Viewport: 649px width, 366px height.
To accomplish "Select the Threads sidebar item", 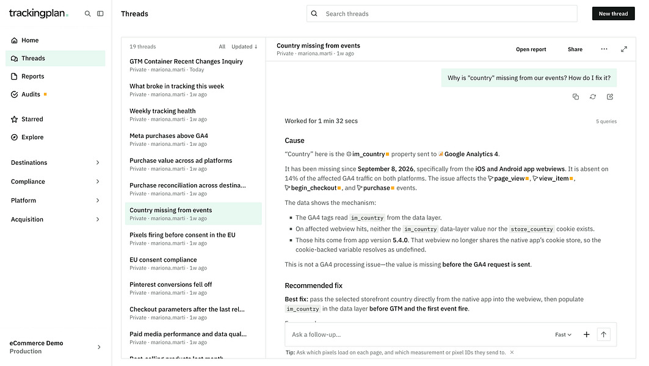I will point(56,59).
